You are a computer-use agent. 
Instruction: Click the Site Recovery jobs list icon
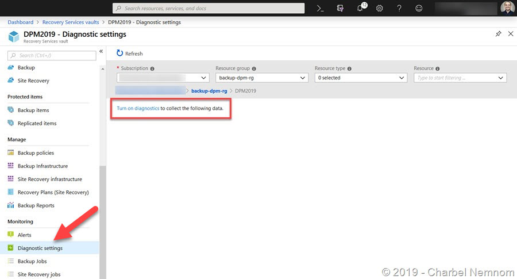click(10, 274)
